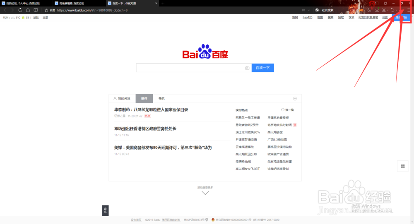Viewport: 414px width, 224px height.
Task: Open the reading mode book icon
Action: tap(36, 10)
